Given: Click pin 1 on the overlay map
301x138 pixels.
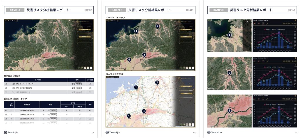Looking at the screenshot, I should point(136,31).
